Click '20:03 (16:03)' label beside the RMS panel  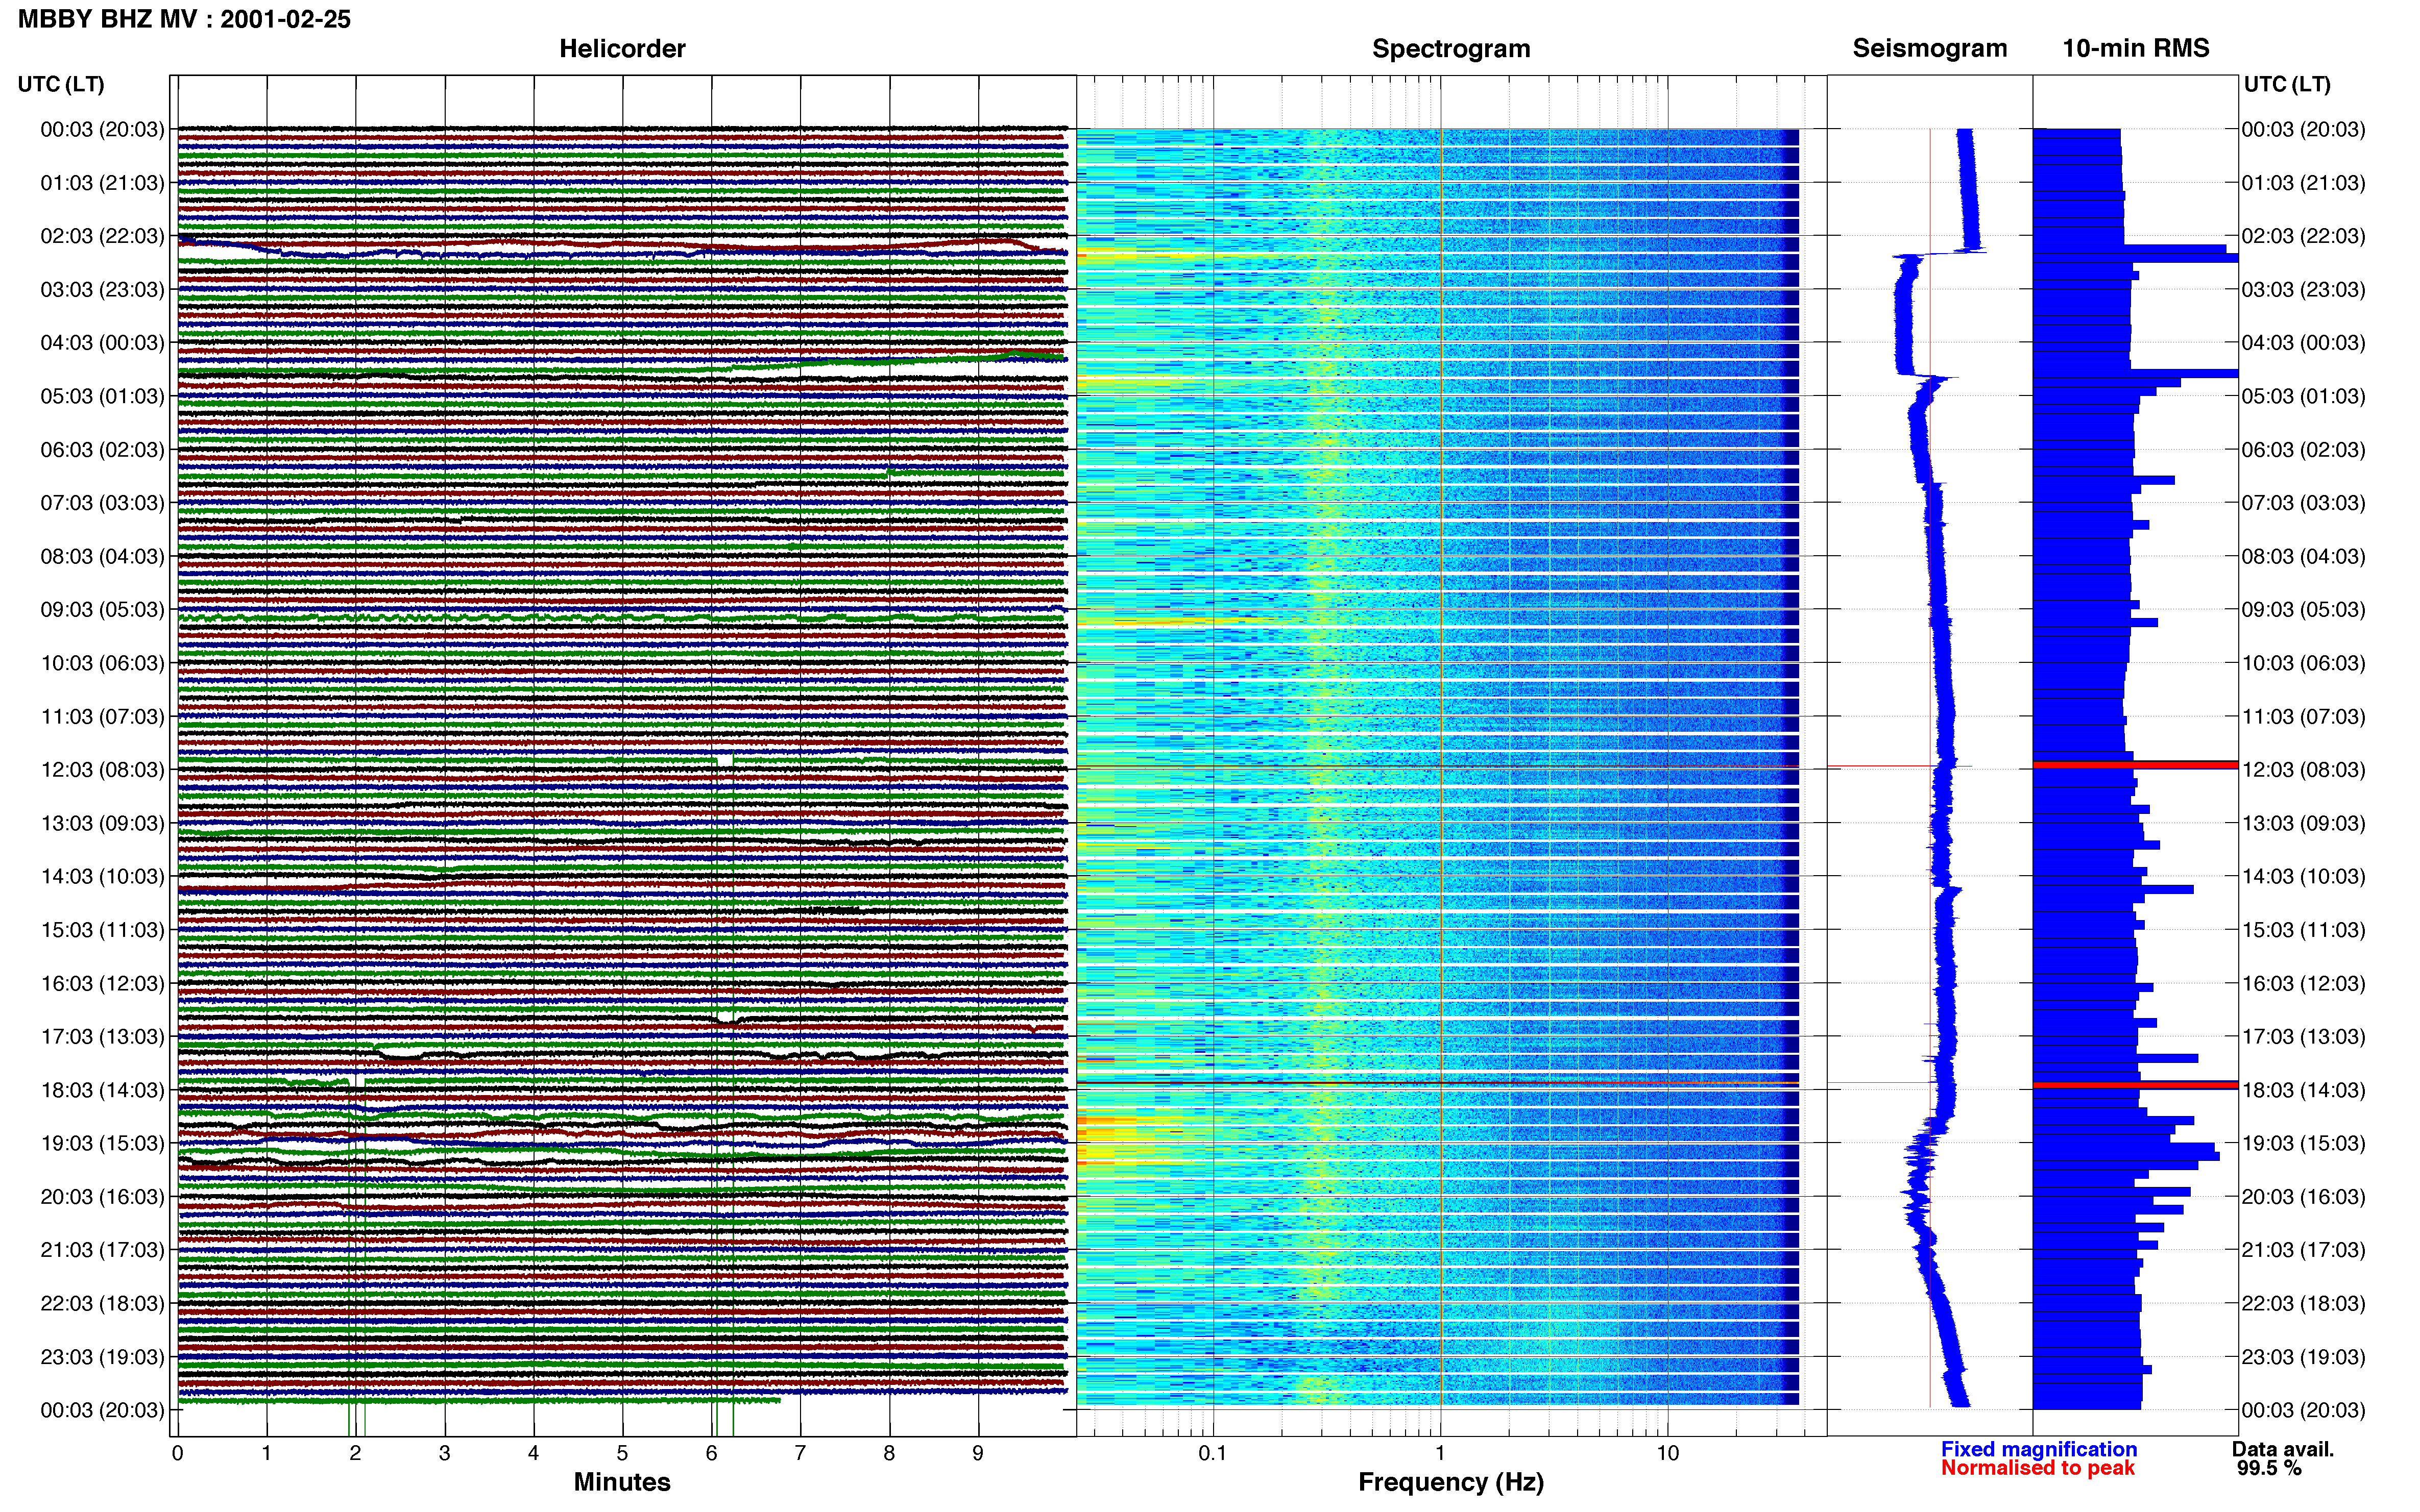point(2303,1197)
